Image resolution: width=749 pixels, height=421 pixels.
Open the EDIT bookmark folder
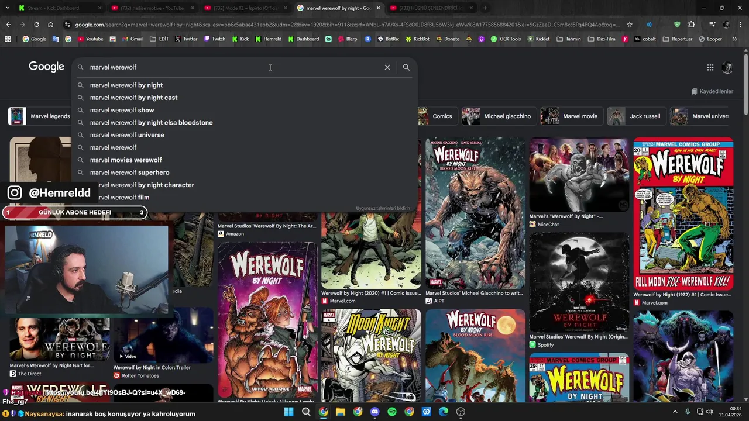click(159, 39)
